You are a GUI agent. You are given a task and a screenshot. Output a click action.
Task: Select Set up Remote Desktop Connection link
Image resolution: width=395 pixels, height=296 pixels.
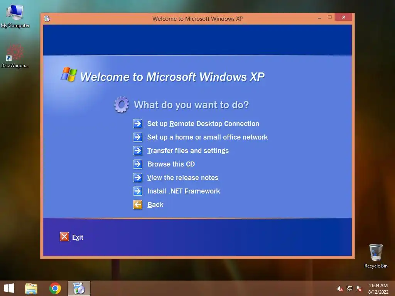tap(203, 124)
